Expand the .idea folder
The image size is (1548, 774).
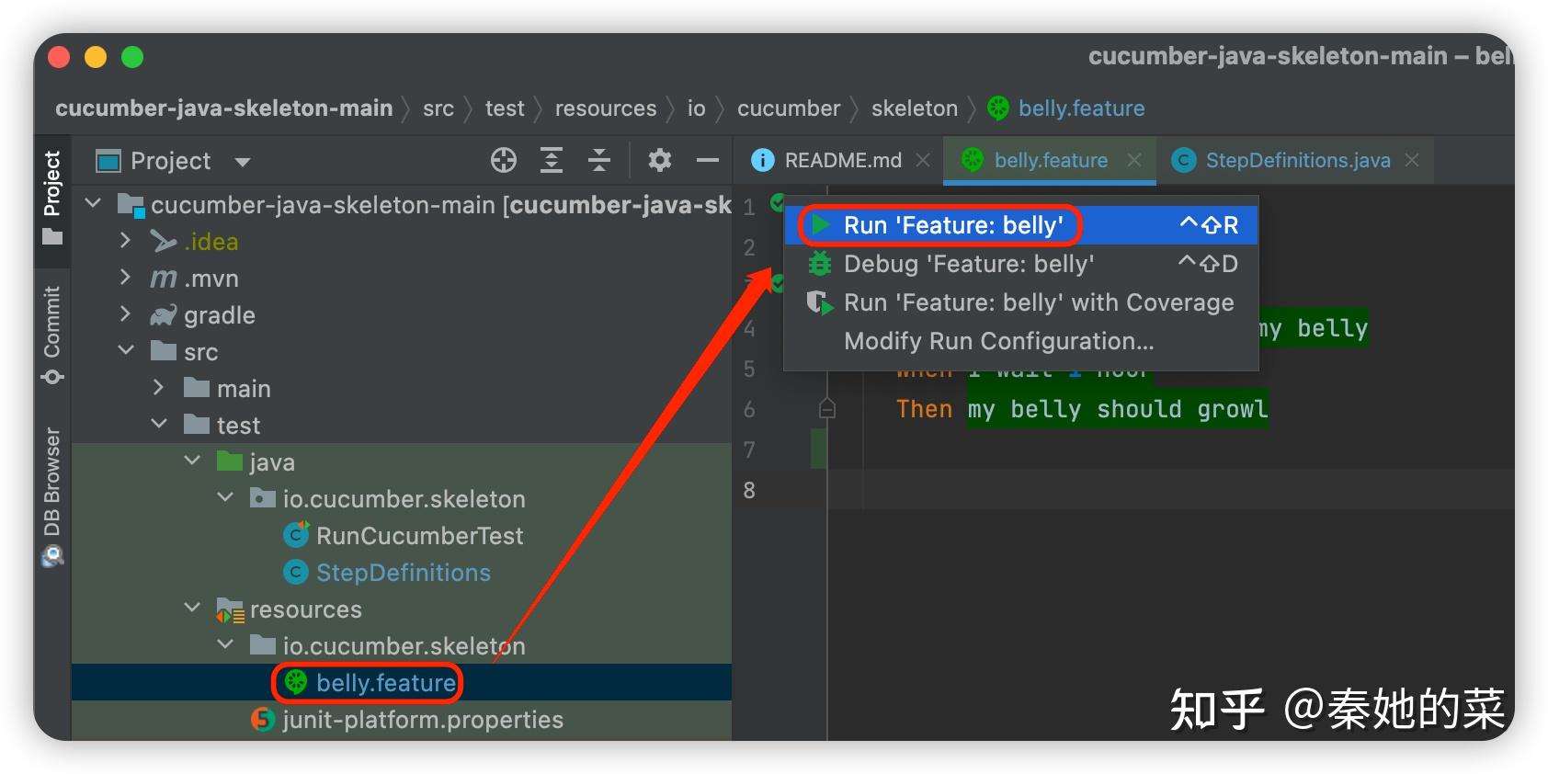pos(125,241)
